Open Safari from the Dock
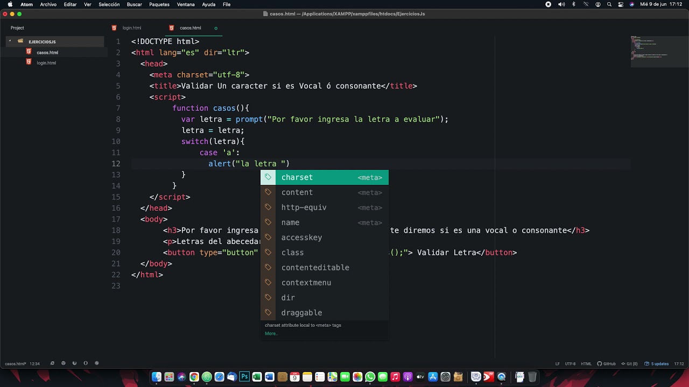The image size is (689, 387). click(x=220, y=377)
